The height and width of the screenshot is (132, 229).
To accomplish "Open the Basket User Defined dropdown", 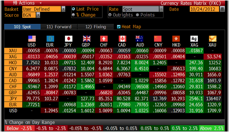I will 63,9.
